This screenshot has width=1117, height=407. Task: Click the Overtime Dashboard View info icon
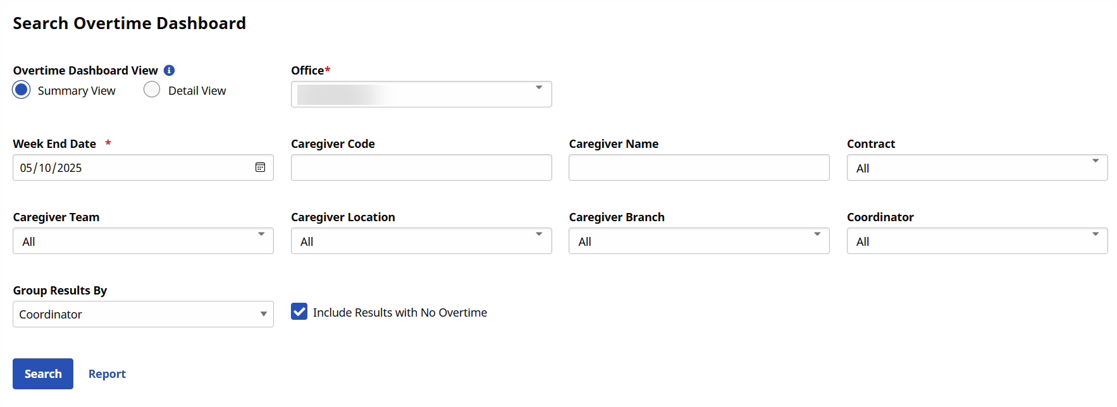click(x=169, y=70)
